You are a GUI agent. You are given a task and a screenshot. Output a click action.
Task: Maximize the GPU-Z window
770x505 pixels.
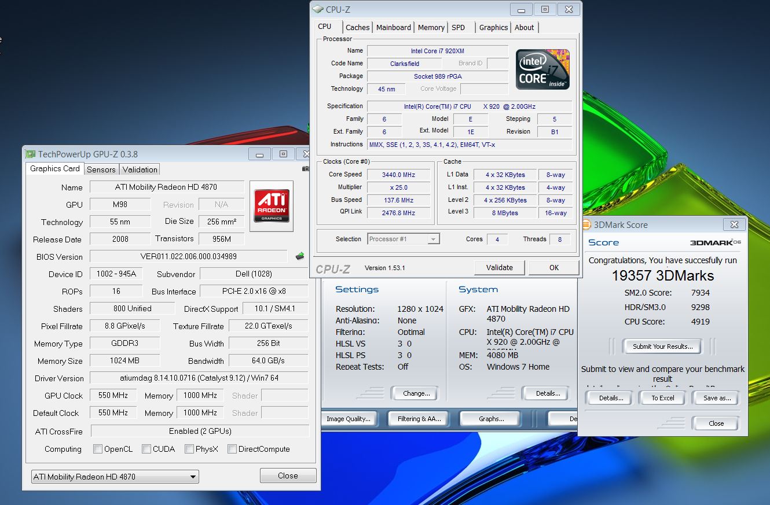pos(283,154)
